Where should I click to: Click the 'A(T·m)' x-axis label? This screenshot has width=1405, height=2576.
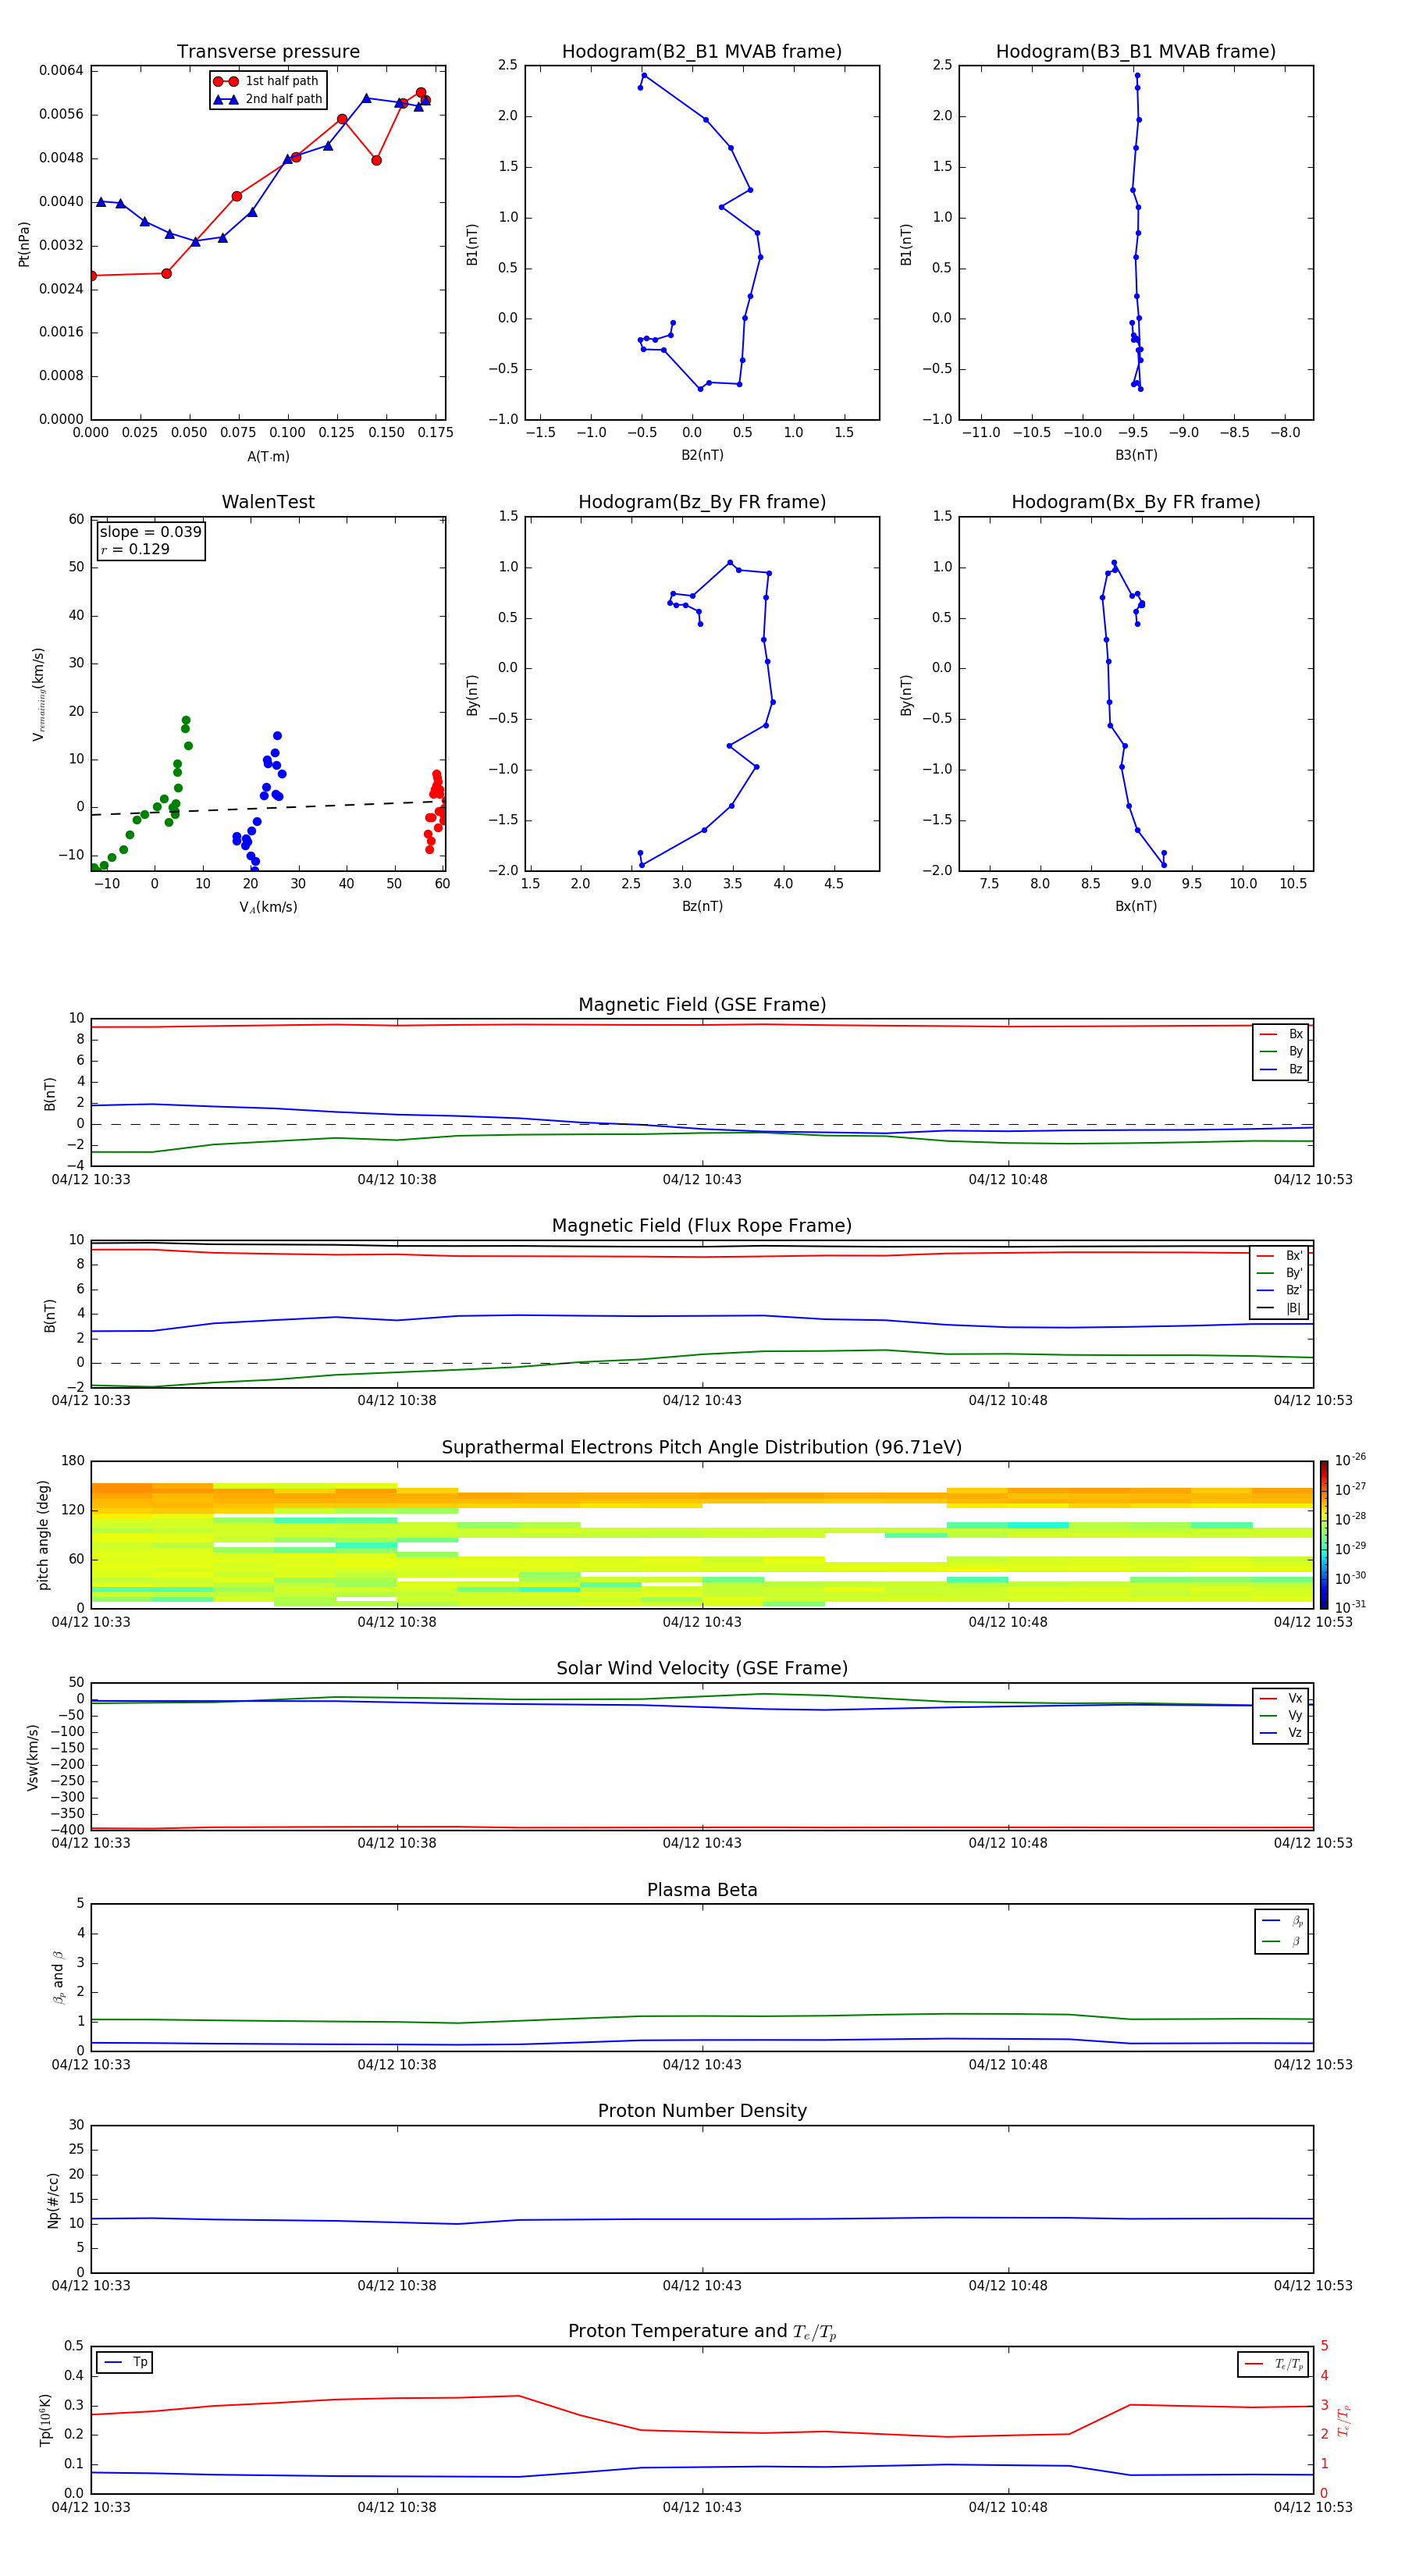268,457
